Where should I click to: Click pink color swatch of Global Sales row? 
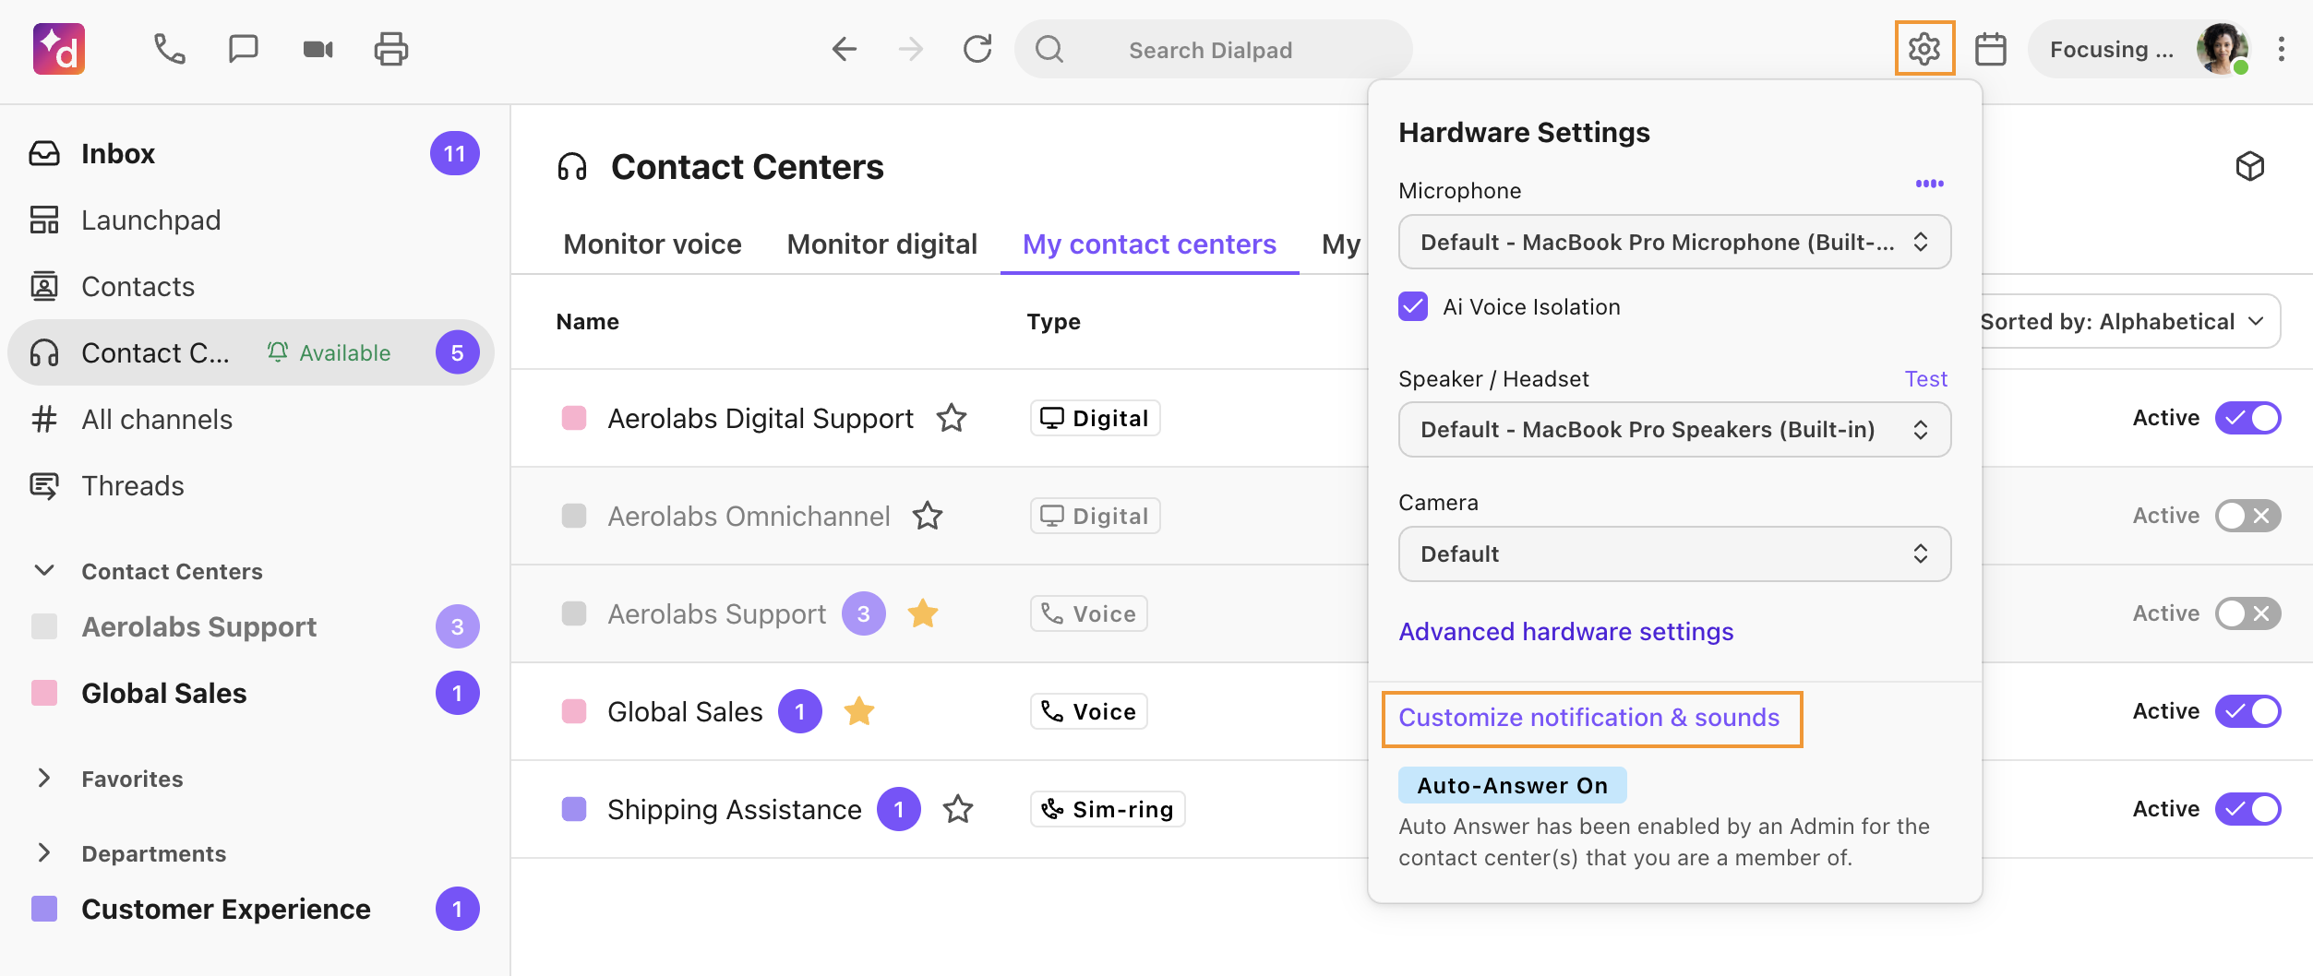coord(574,711)
